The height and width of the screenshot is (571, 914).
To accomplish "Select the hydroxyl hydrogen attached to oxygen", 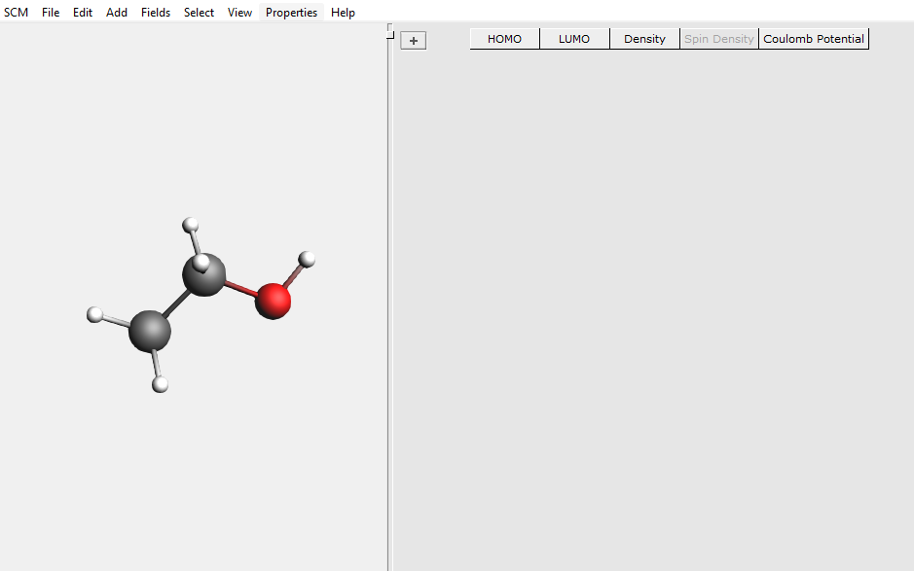I will point(308,259).
